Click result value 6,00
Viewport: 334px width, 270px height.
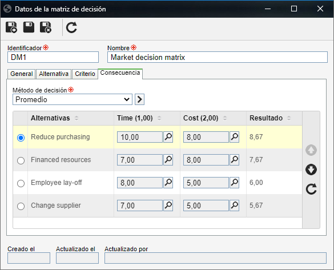[256, 183]
